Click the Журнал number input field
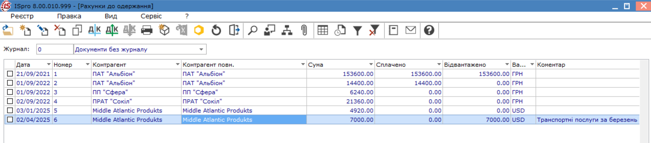The height and width of the screenshot is (143, 651). pos(55,50)
